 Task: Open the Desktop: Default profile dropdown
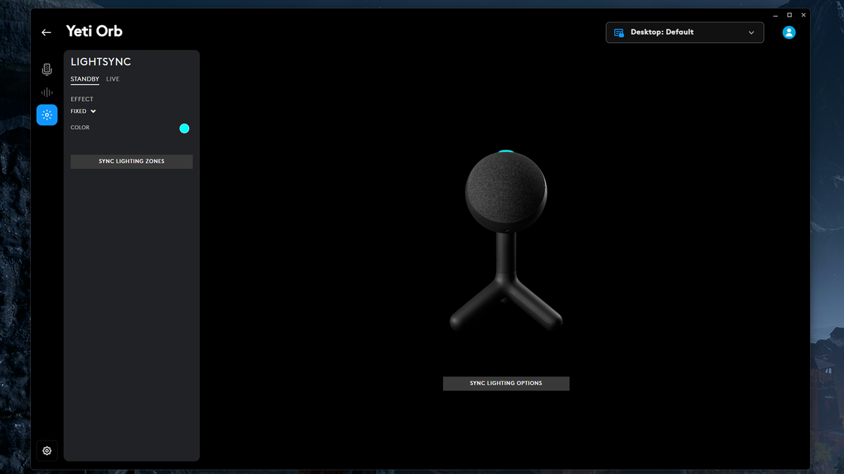pyautogui.click(x=684, y=32)
